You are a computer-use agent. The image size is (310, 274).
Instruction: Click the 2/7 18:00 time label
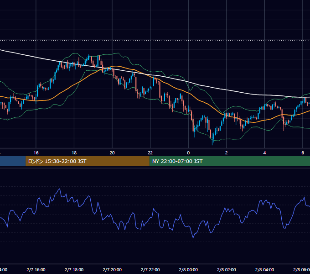(74, 269)
